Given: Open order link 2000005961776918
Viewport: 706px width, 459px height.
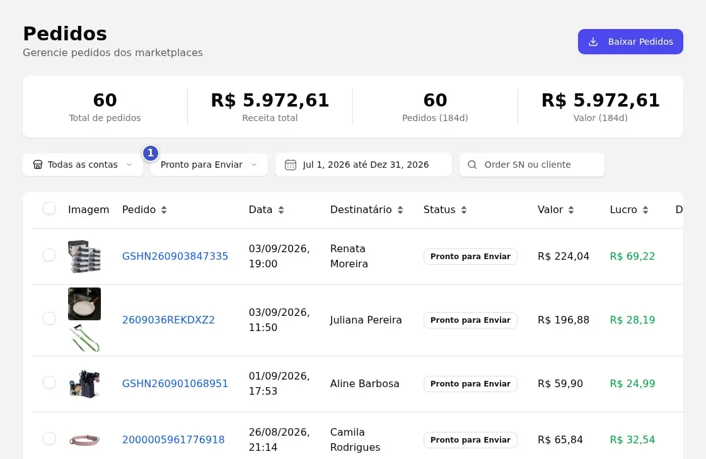Looking at the screenshot, I should (x=173, y=439).
